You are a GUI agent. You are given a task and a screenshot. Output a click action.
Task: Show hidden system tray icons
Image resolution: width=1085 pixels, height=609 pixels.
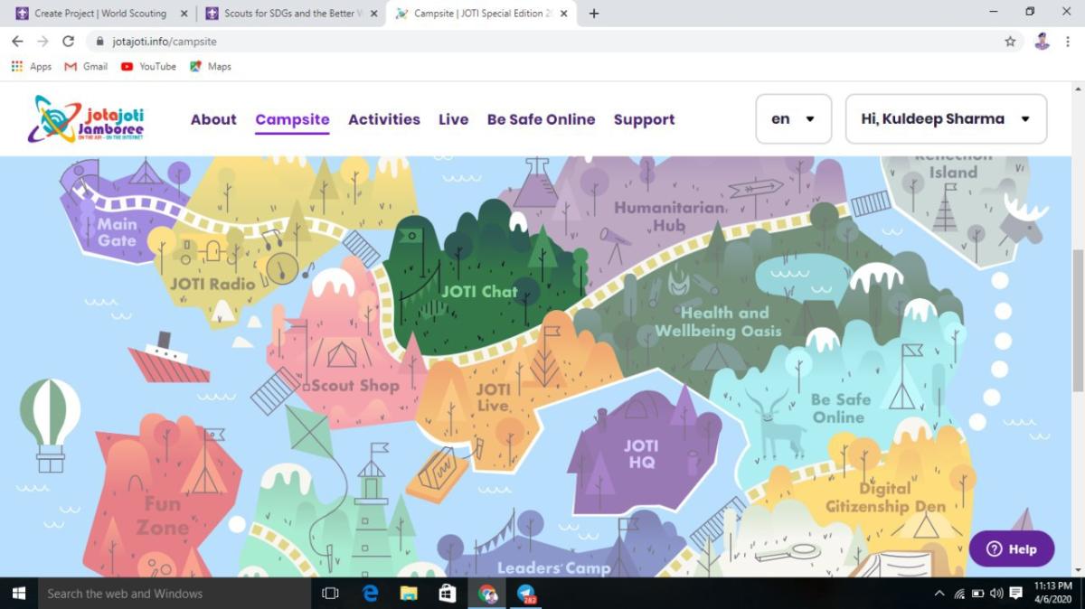pos(939,594)
